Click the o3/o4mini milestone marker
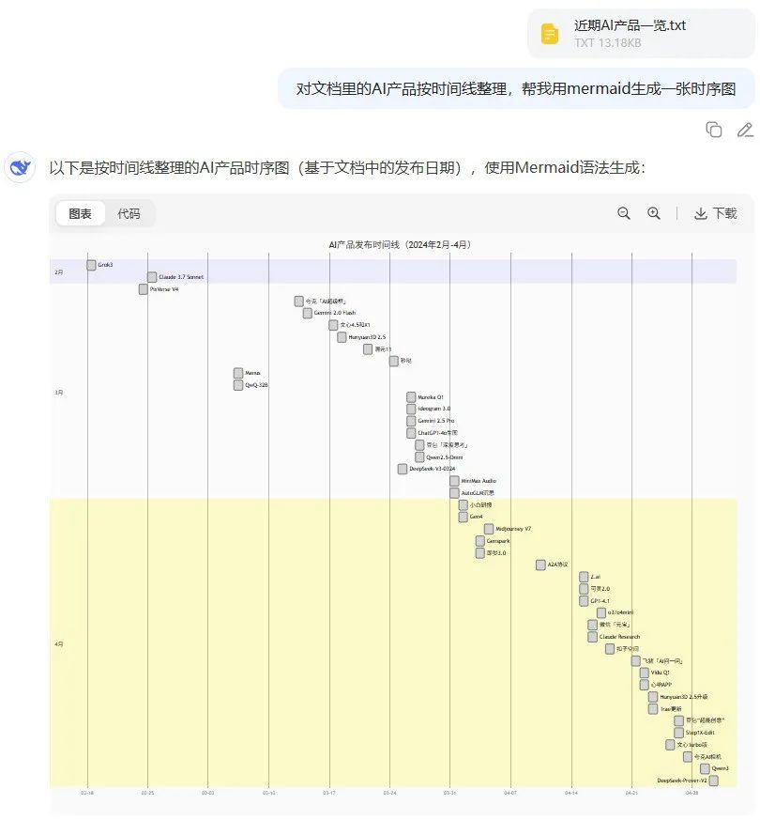The image size is (760, 820). pyautogui.click(x=601, y=613)
